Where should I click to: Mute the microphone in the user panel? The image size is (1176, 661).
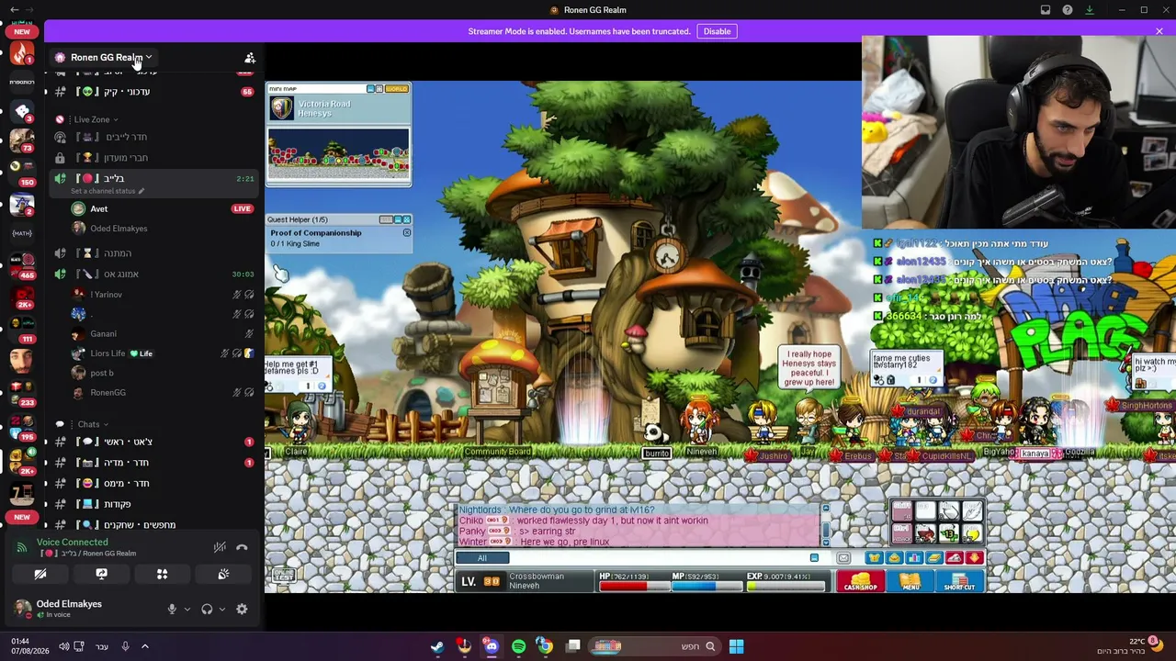pos(172,609)
